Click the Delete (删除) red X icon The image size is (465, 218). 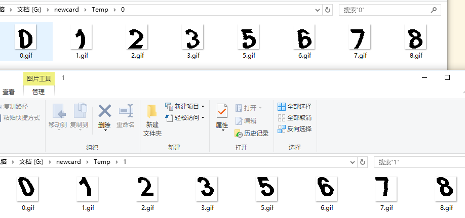pyautogui.click(x=104, y=111)
